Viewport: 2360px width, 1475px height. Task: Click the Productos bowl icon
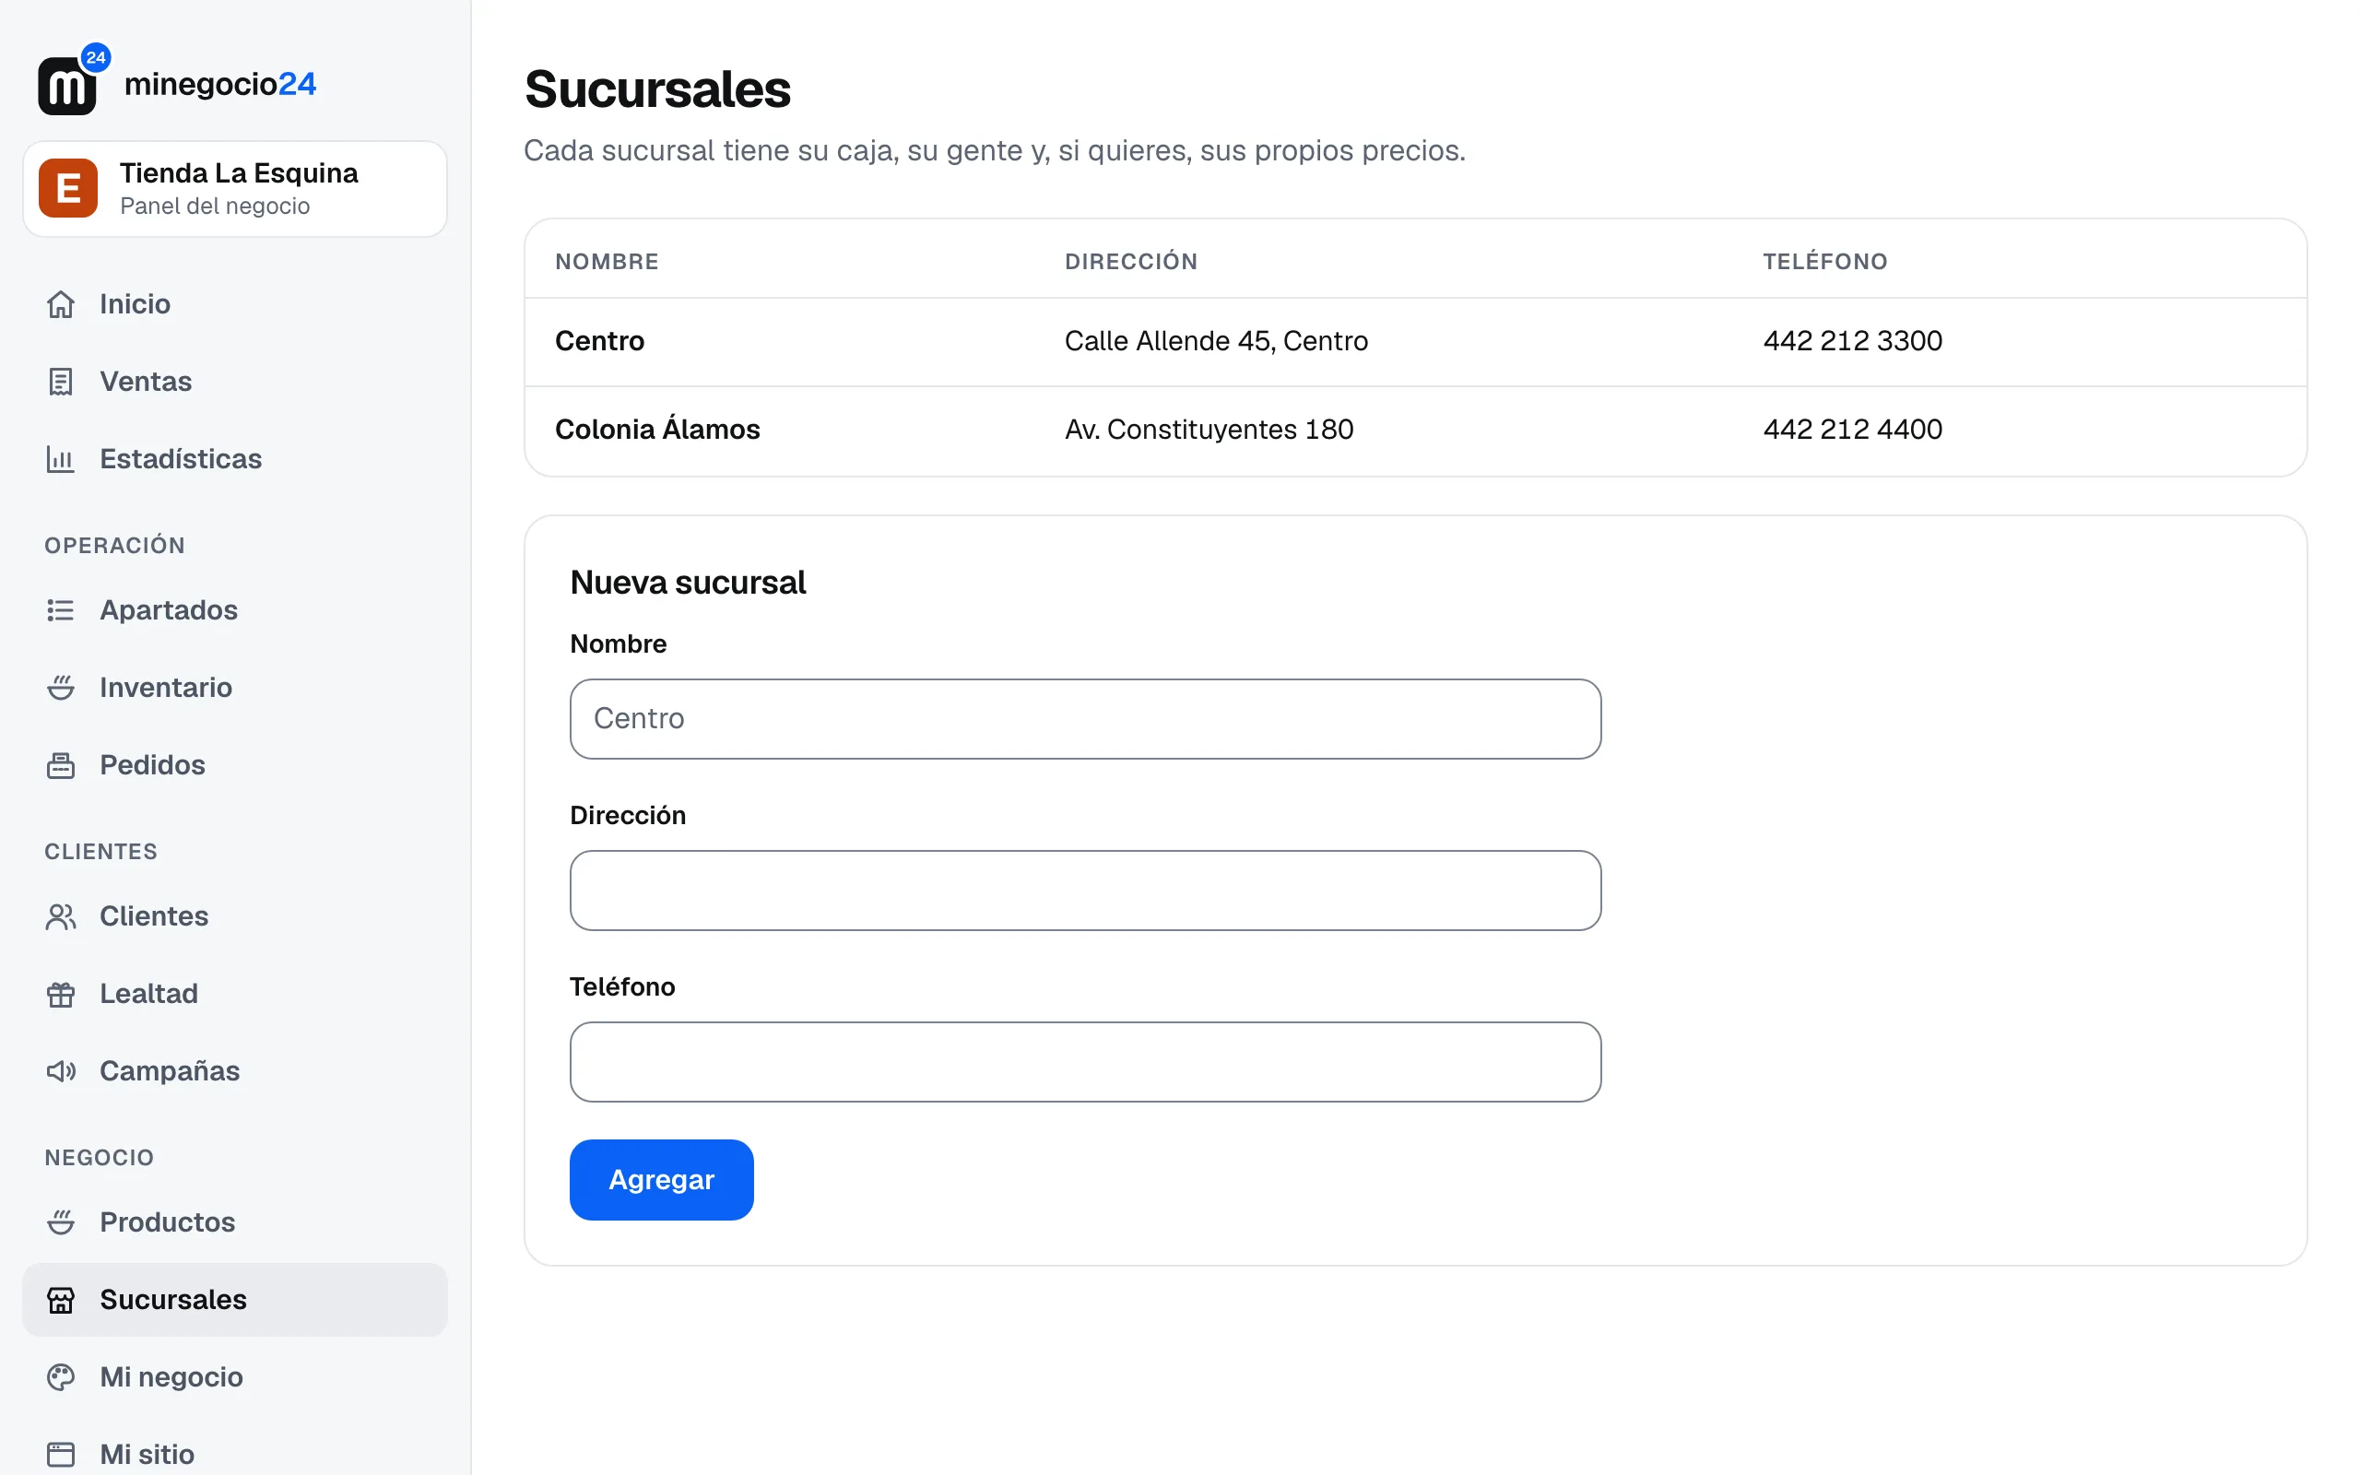click(x=61, y=1222)
